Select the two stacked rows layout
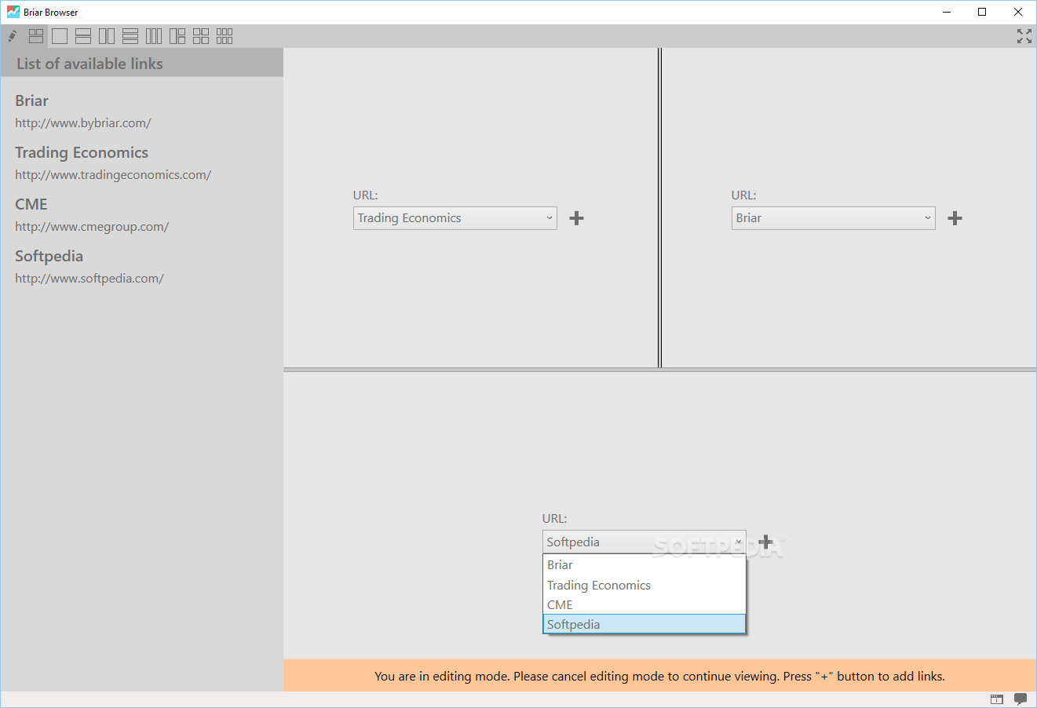Screen dimensions: 1037x708 coord(83,36)
